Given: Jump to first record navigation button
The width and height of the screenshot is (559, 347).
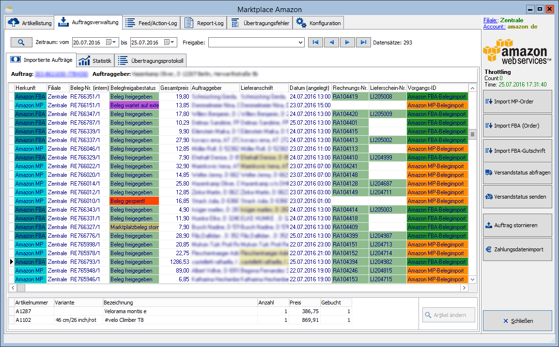Looking at the screenshot, I should 315,43.
